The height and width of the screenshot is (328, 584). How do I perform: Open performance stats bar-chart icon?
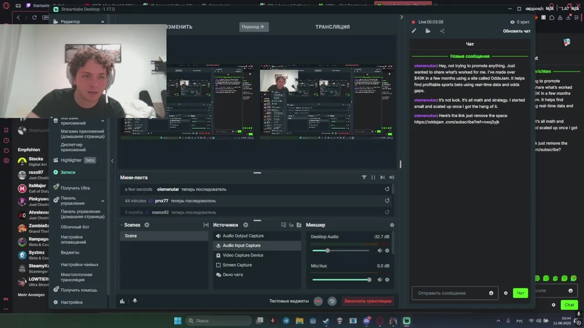[122, 301]
